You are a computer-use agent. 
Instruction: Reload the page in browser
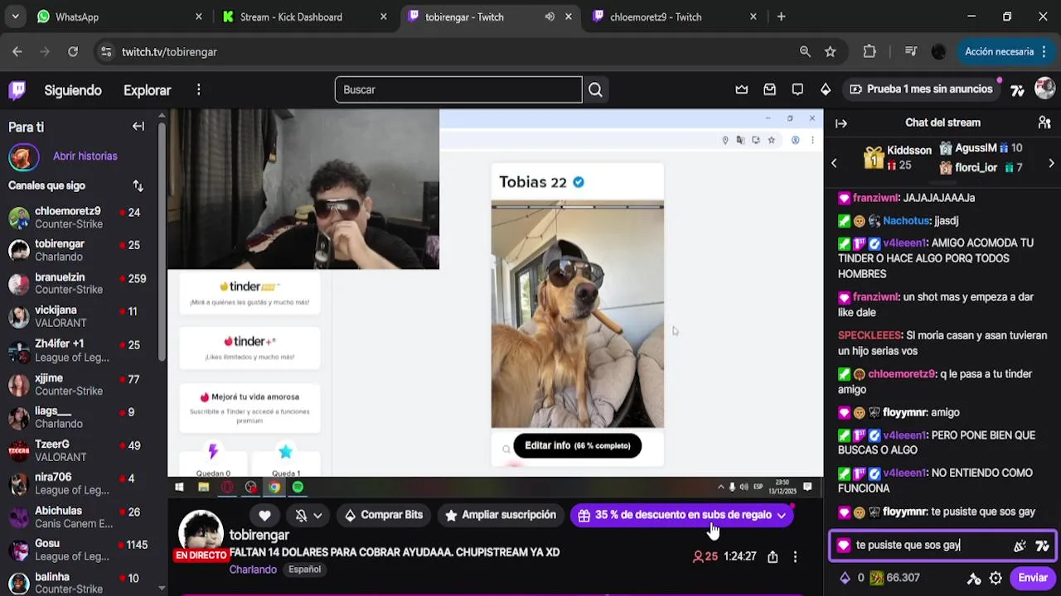click(x=73, y=51)
